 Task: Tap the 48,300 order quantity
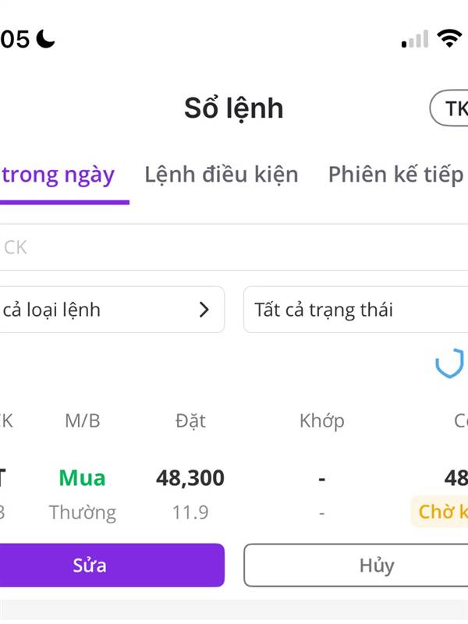click(190, 477)
